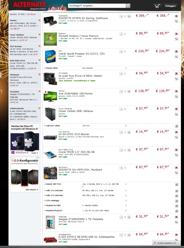Screen dimensions: 184x248
Task: Click the Einloggen button
Action: [170, 6]
